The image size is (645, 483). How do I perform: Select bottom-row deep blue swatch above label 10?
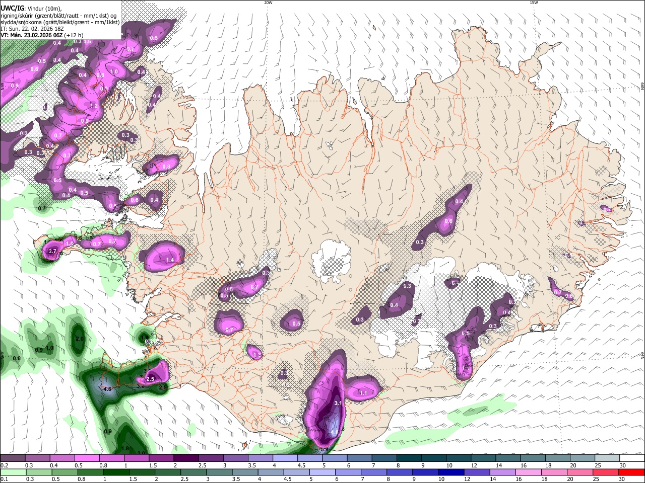coord(451,472)
